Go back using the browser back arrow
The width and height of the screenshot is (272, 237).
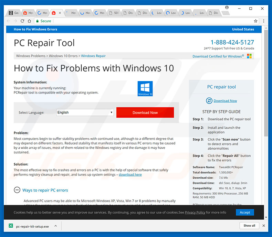tap(8, 21)
